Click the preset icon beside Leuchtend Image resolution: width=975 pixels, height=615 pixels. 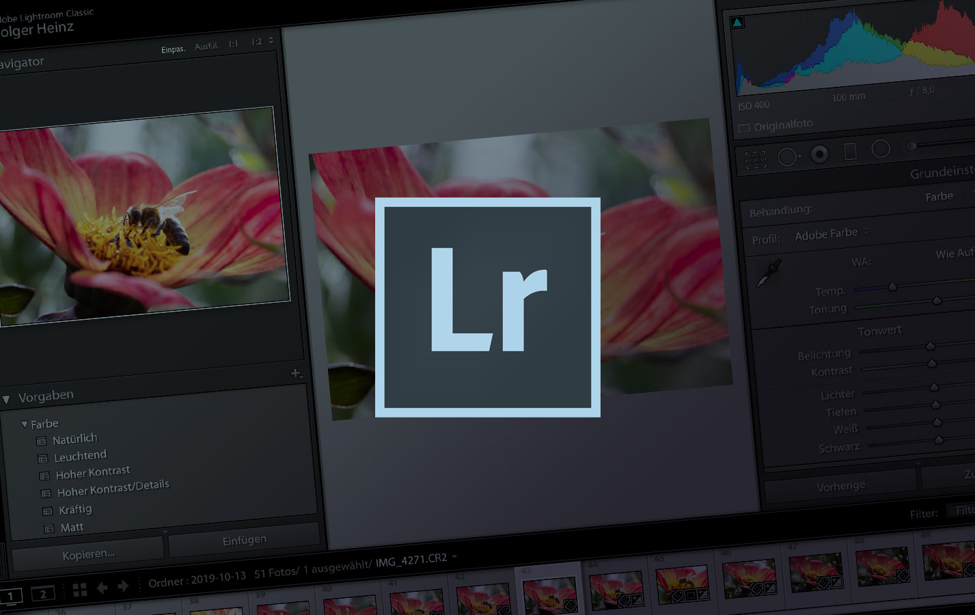pos(42,459)
